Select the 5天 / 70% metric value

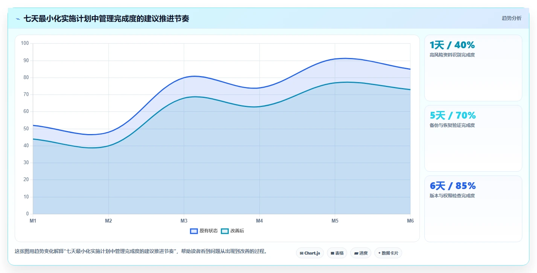pos(453,115)
